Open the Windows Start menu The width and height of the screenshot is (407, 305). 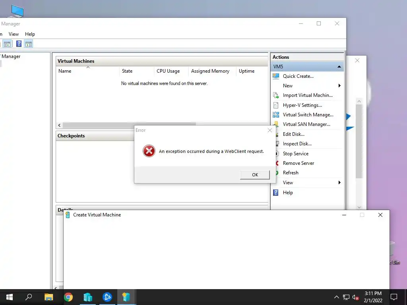coord(10,297)
